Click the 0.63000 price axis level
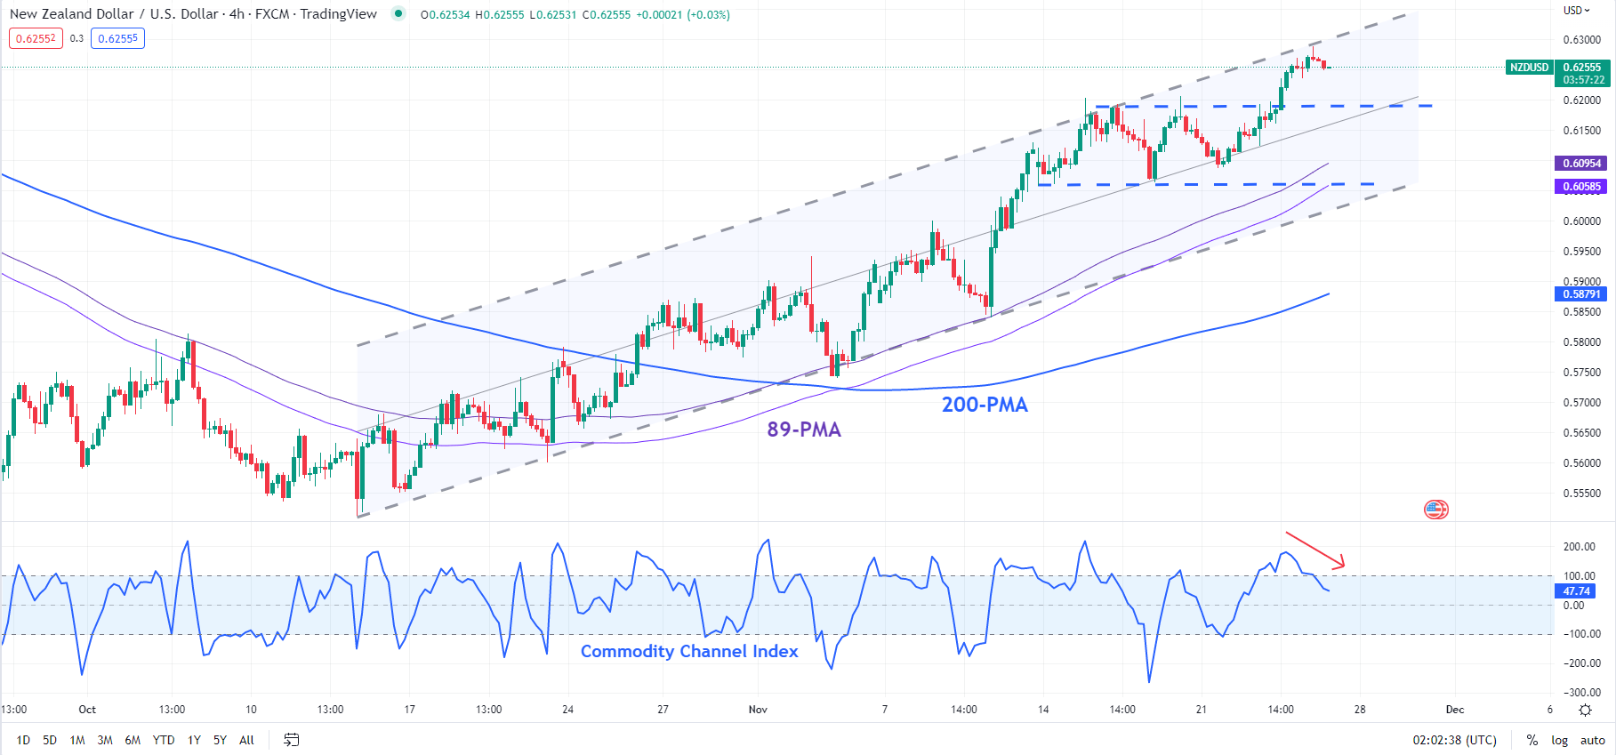Image resolution: width=1616 pixels, height=755 pixels. (x=1581, y=40)
